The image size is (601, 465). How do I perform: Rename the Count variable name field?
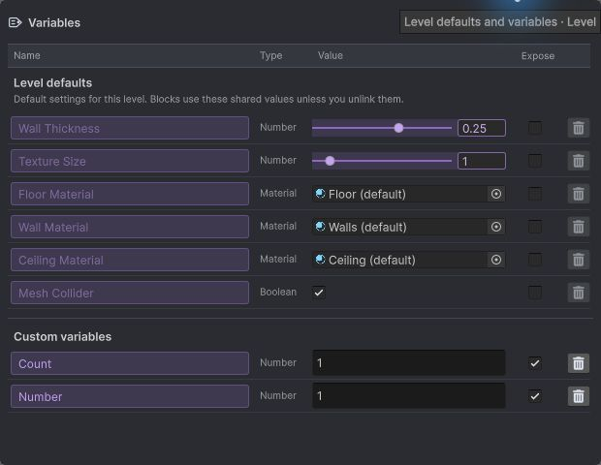click(x=130, y=363)
